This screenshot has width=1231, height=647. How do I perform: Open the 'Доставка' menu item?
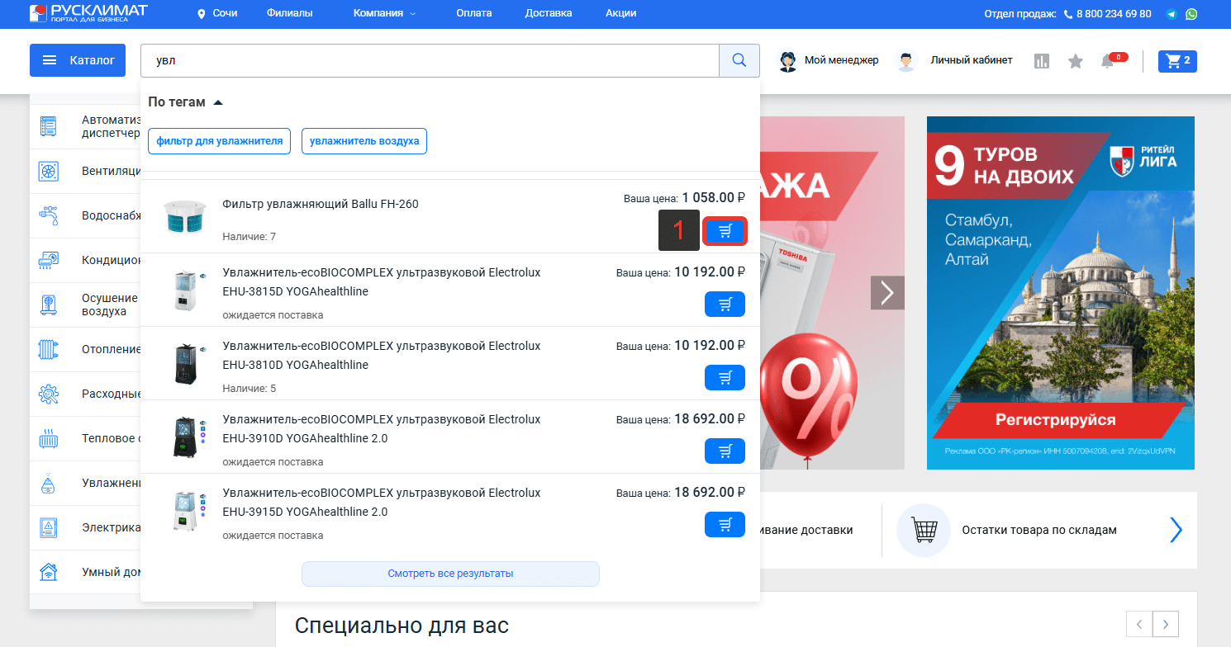tap(548, 13)
